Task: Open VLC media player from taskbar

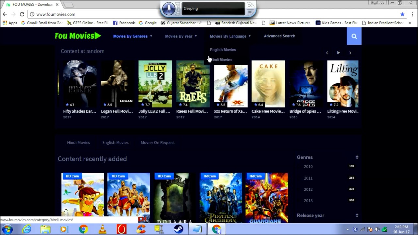Action: pos(102,229)
